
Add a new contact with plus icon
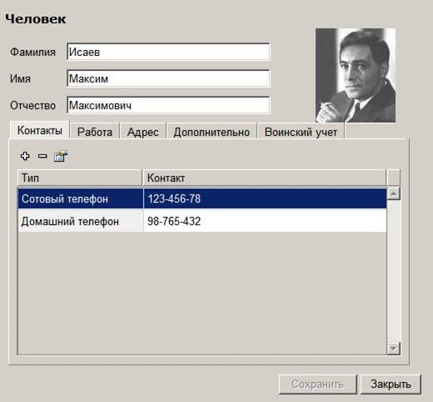tap(25, 156)
